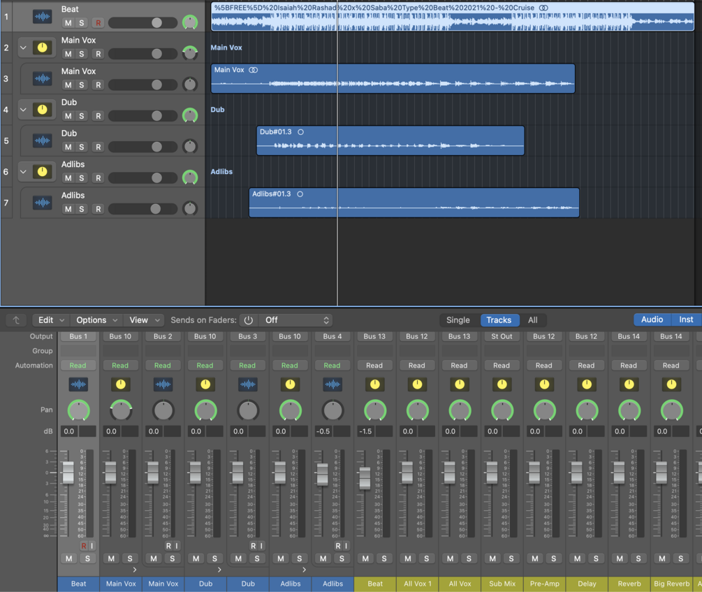The image size is (702, 592).
Task: Open the View dropdown in mixer
Action: (x=144, y=320)
